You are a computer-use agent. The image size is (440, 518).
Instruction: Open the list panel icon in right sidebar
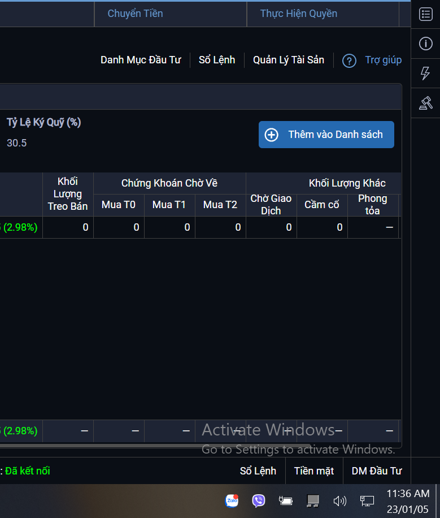pos(425,14)
